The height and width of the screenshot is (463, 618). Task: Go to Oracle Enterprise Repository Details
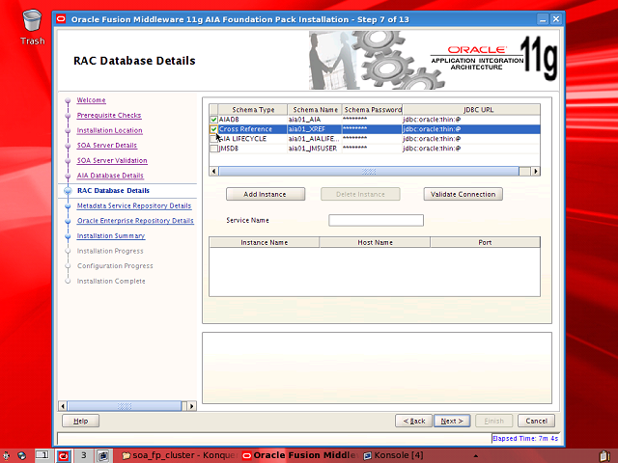tap(135, 221)
